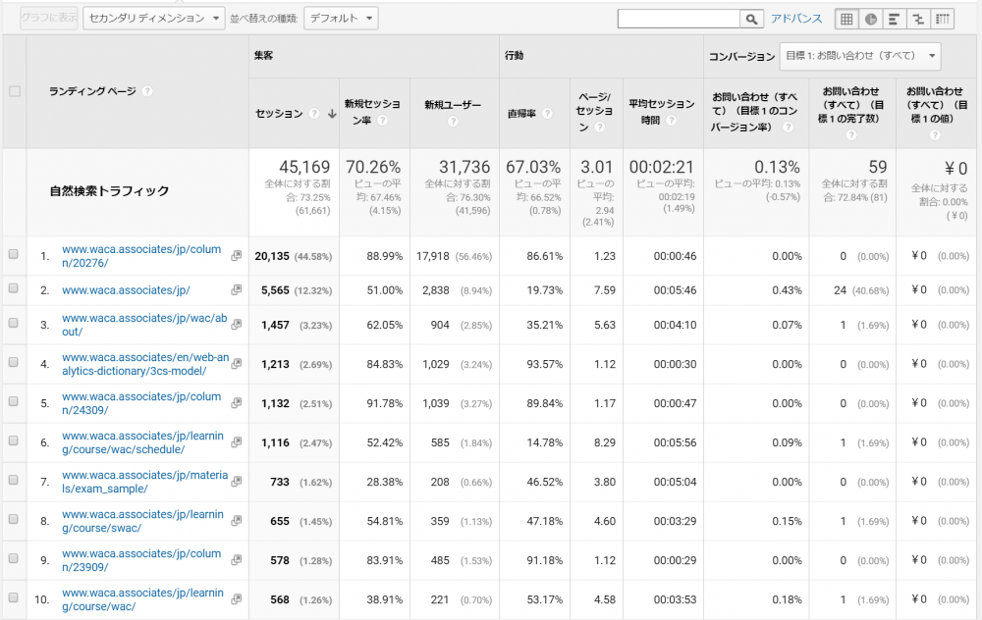Sort by セッション column header
The image size is (982, 620).
(x=280, y=114)
